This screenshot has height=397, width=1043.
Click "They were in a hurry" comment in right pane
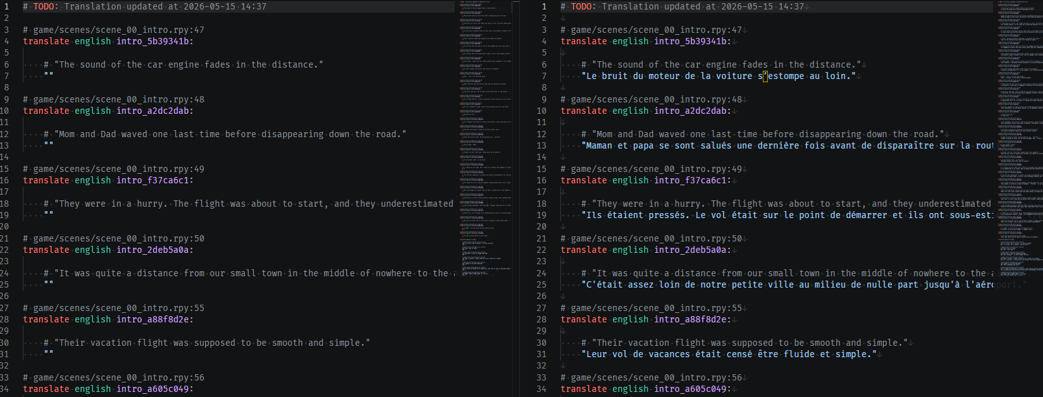pos(786,204)
